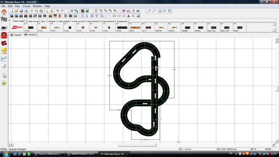This screenshot has width=279, height=157.
Task: Select the hand pan tool
Action: [x=52, y=11]
